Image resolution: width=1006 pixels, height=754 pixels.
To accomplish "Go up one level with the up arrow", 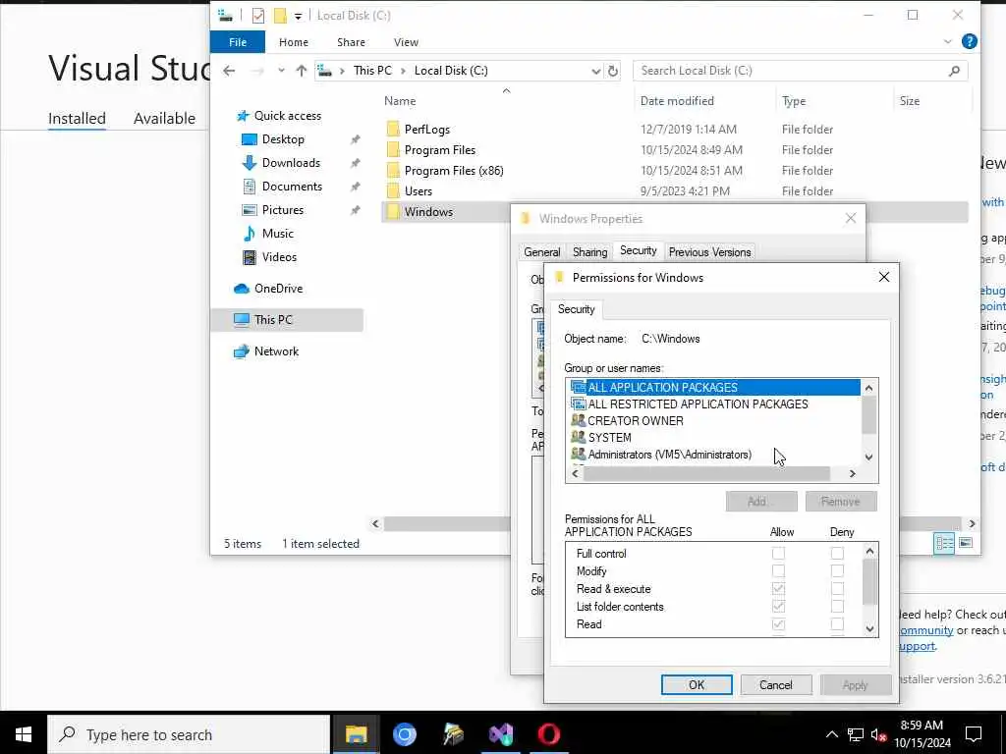I will (x=301, y=71).
